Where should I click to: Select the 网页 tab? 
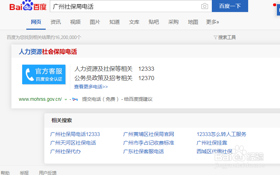point(36,22)
